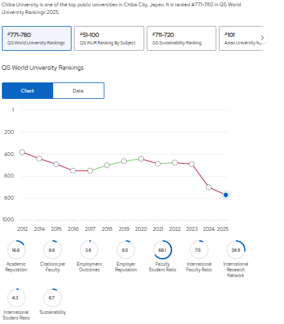Click the 2024 data point on the chart

209,187
